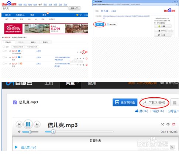
Task: Click the VIP diamond icon
Action: [77, 15]
